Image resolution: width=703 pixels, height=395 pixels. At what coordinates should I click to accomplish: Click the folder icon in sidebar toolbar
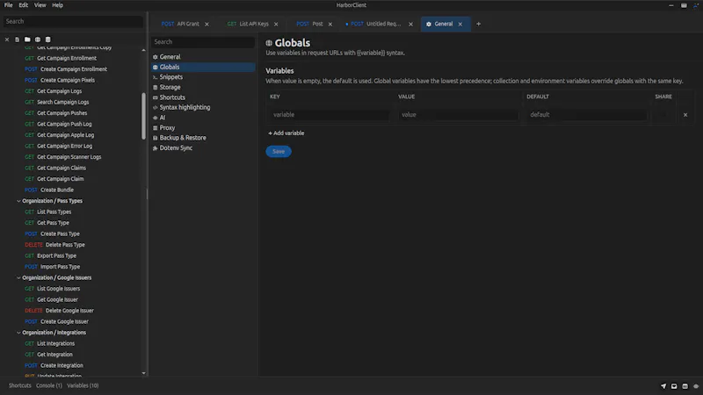coord(27,39)
